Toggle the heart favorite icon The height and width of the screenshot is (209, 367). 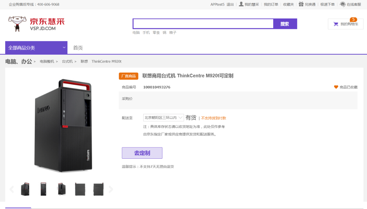tap(336, 87)
